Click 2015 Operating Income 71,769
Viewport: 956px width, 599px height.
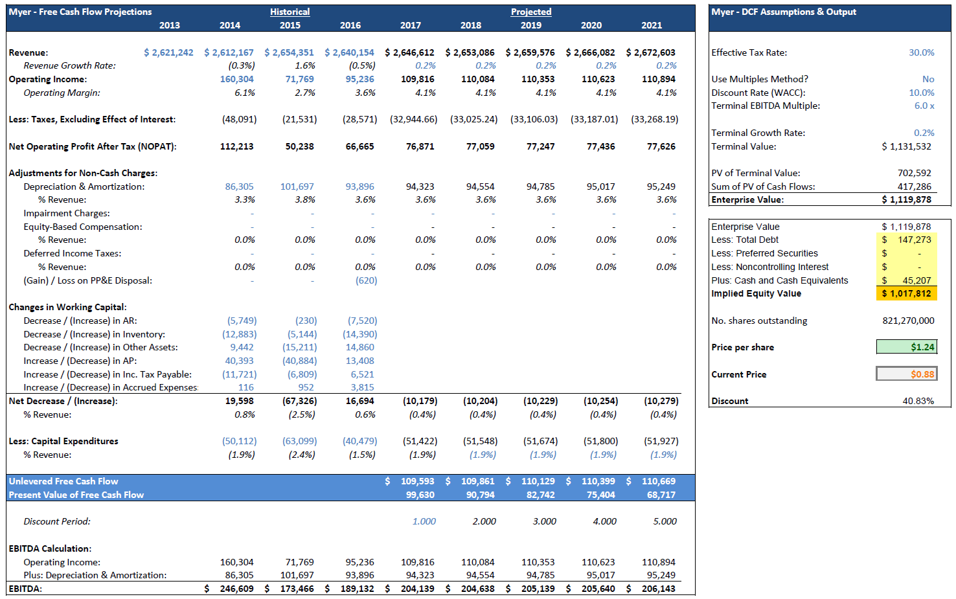pos(299,79)
